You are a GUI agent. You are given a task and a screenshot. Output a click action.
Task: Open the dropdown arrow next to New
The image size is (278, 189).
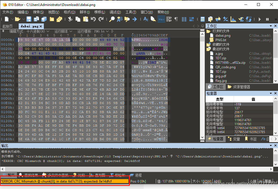12,19
